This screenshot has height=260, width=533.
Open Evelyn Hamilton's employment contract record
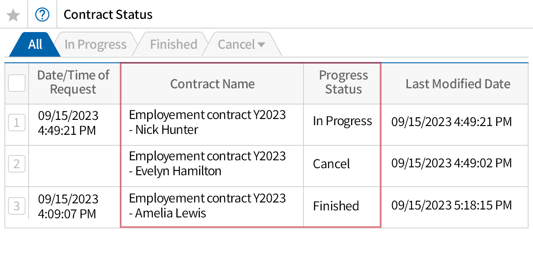tap(207, 164)
